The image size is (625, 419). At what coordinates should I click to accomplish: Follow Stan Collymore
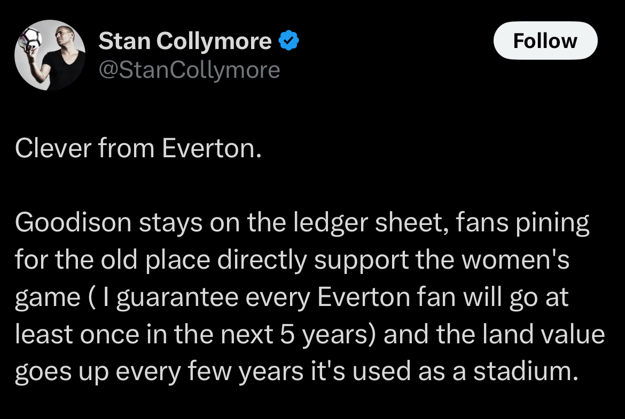[x=545, y=41]
